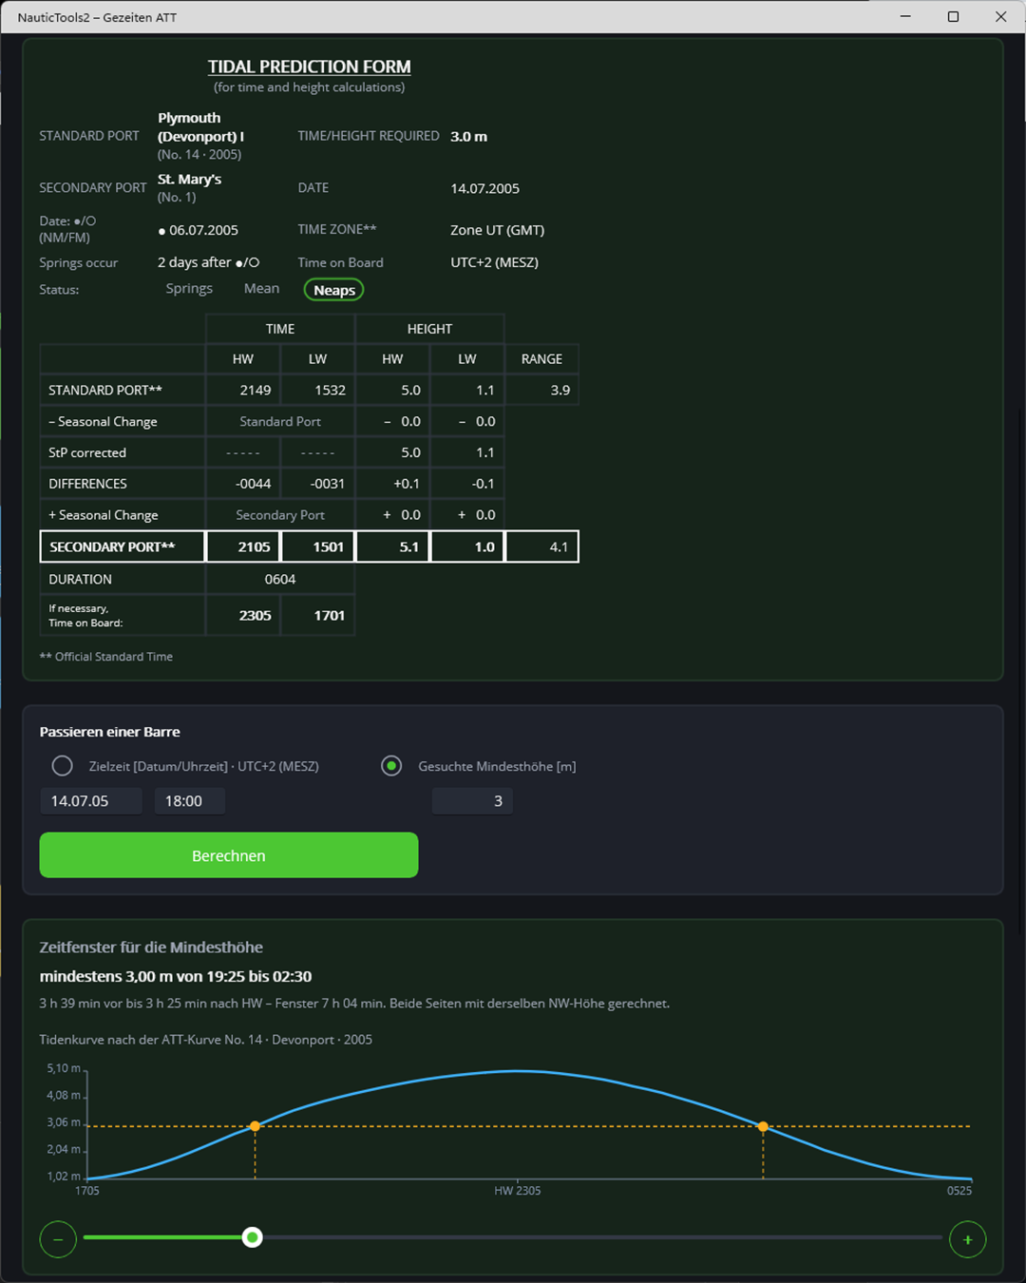The width and height of the screenshot is (1026, 1283).
Task: Click Secondary Port range value 4.1
Action: pos(542,546)
